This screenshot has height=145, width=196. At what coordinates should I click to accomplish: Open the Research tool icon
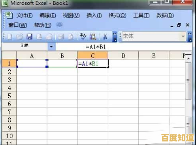click(x=93, y=37)
